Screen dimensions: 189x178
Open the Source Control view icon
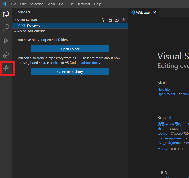(x=6, y=41)
